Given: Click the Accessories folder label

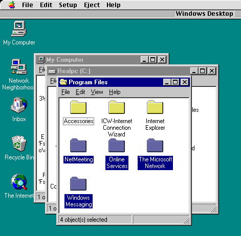Looking at the screenshot, I should tap(78, 121).
